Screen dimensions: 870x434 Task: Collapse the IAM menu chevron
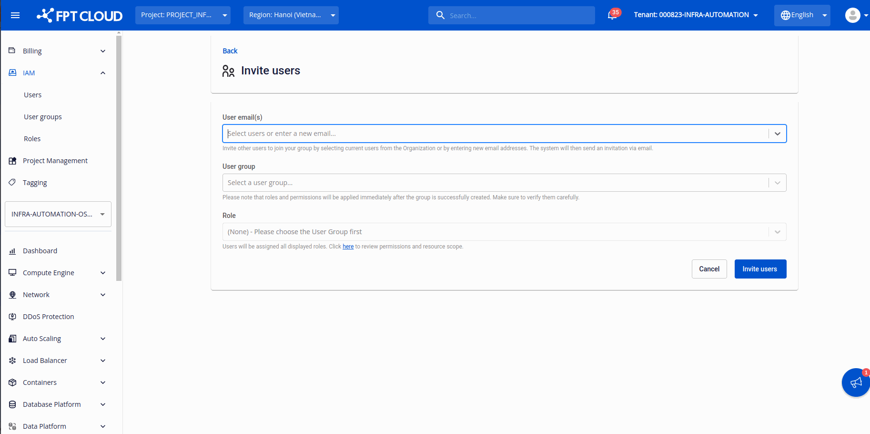click(x=103, y=73)
